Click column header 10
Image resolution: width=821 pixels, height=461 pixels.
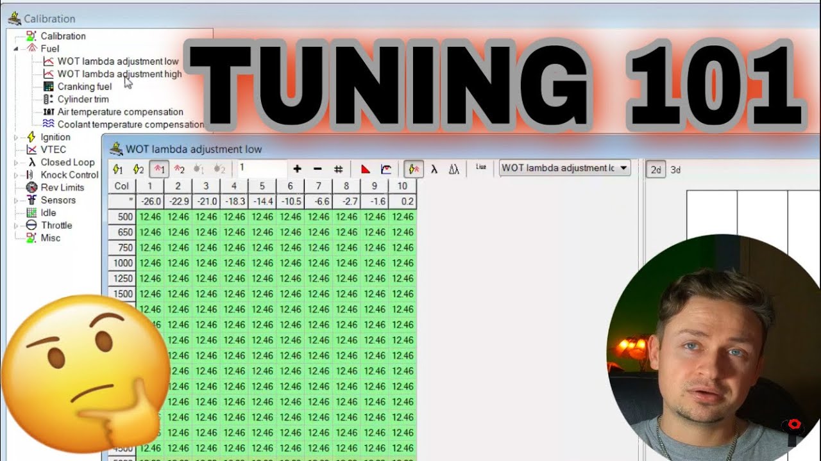pyautogui.click(x=402, y=186)
